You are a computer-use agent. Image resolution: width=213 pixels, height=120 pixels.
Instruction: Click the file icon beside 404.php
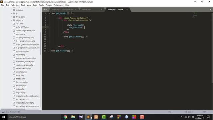[x=14, y=24]
